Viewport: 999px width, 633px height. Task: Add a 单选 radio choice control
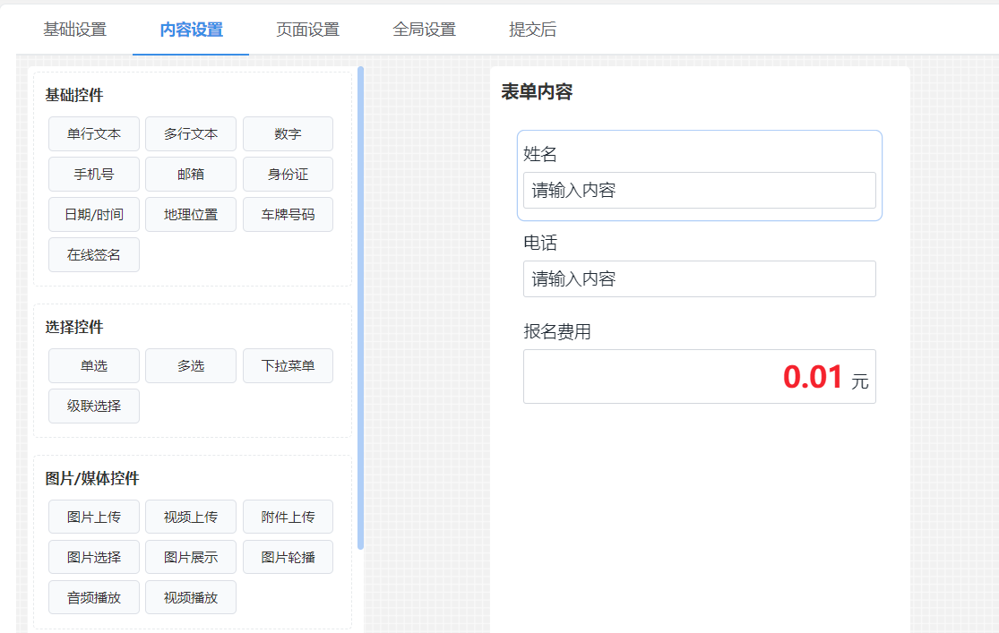click(x=93, y=365)
